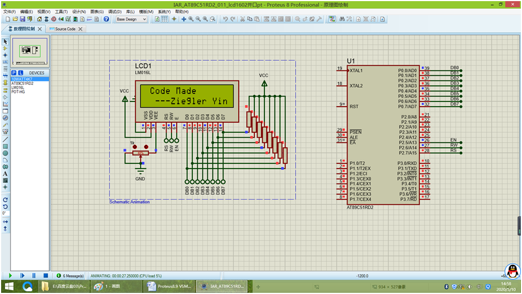
Task: Save the project with the floppy disk icon
Action: tap(22, 20)
